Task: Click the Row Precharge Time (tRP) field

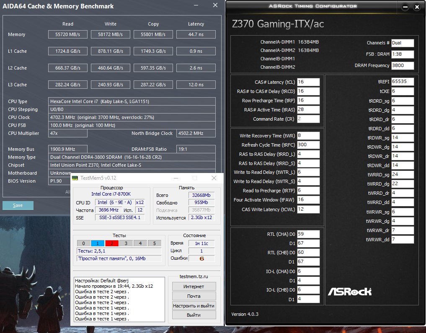Action: [x=308, y=101]
